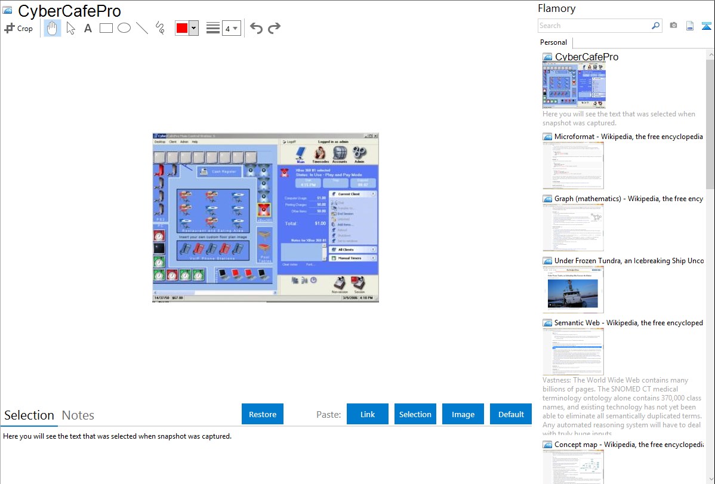Open the Under Frozen Tundra ship thumbnail
This screenshot has height=484, width=715.
(x=573, y=289)
